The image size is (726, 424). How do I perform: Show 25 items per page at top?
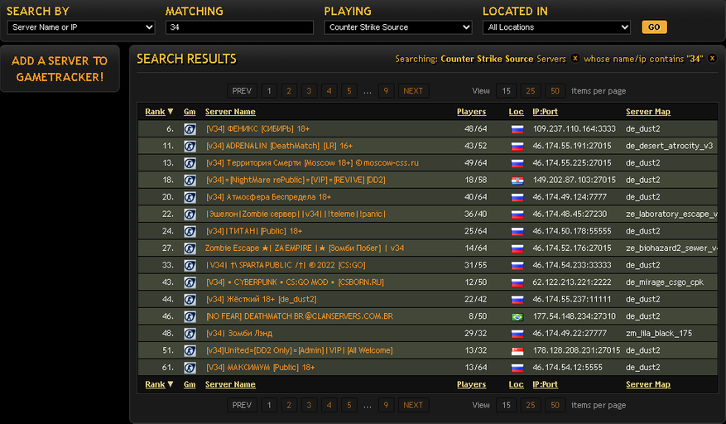click(531, 91)
